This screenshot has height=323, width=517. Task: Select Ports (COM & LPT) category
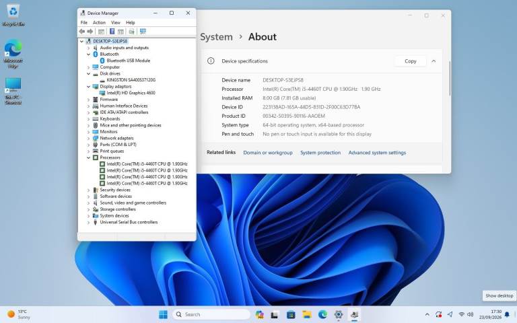click(118, 145)
